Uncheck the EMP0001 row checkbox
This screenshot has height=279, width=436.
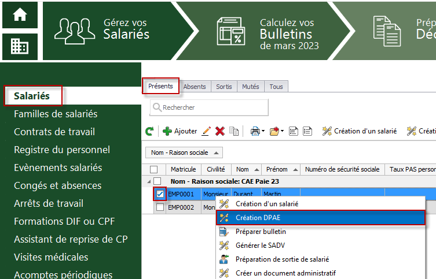coord(159,194)
